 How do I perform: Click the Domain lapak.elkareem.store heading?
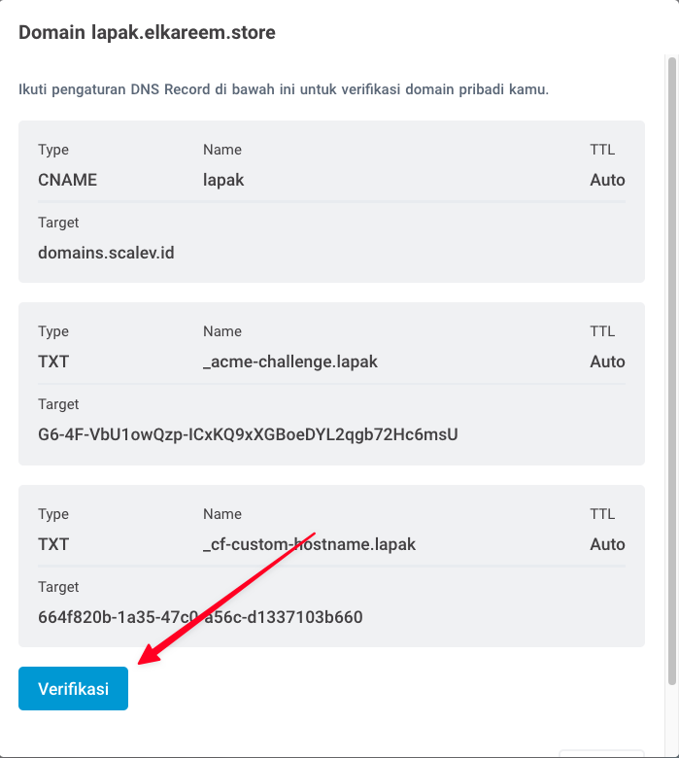point(147,32)
